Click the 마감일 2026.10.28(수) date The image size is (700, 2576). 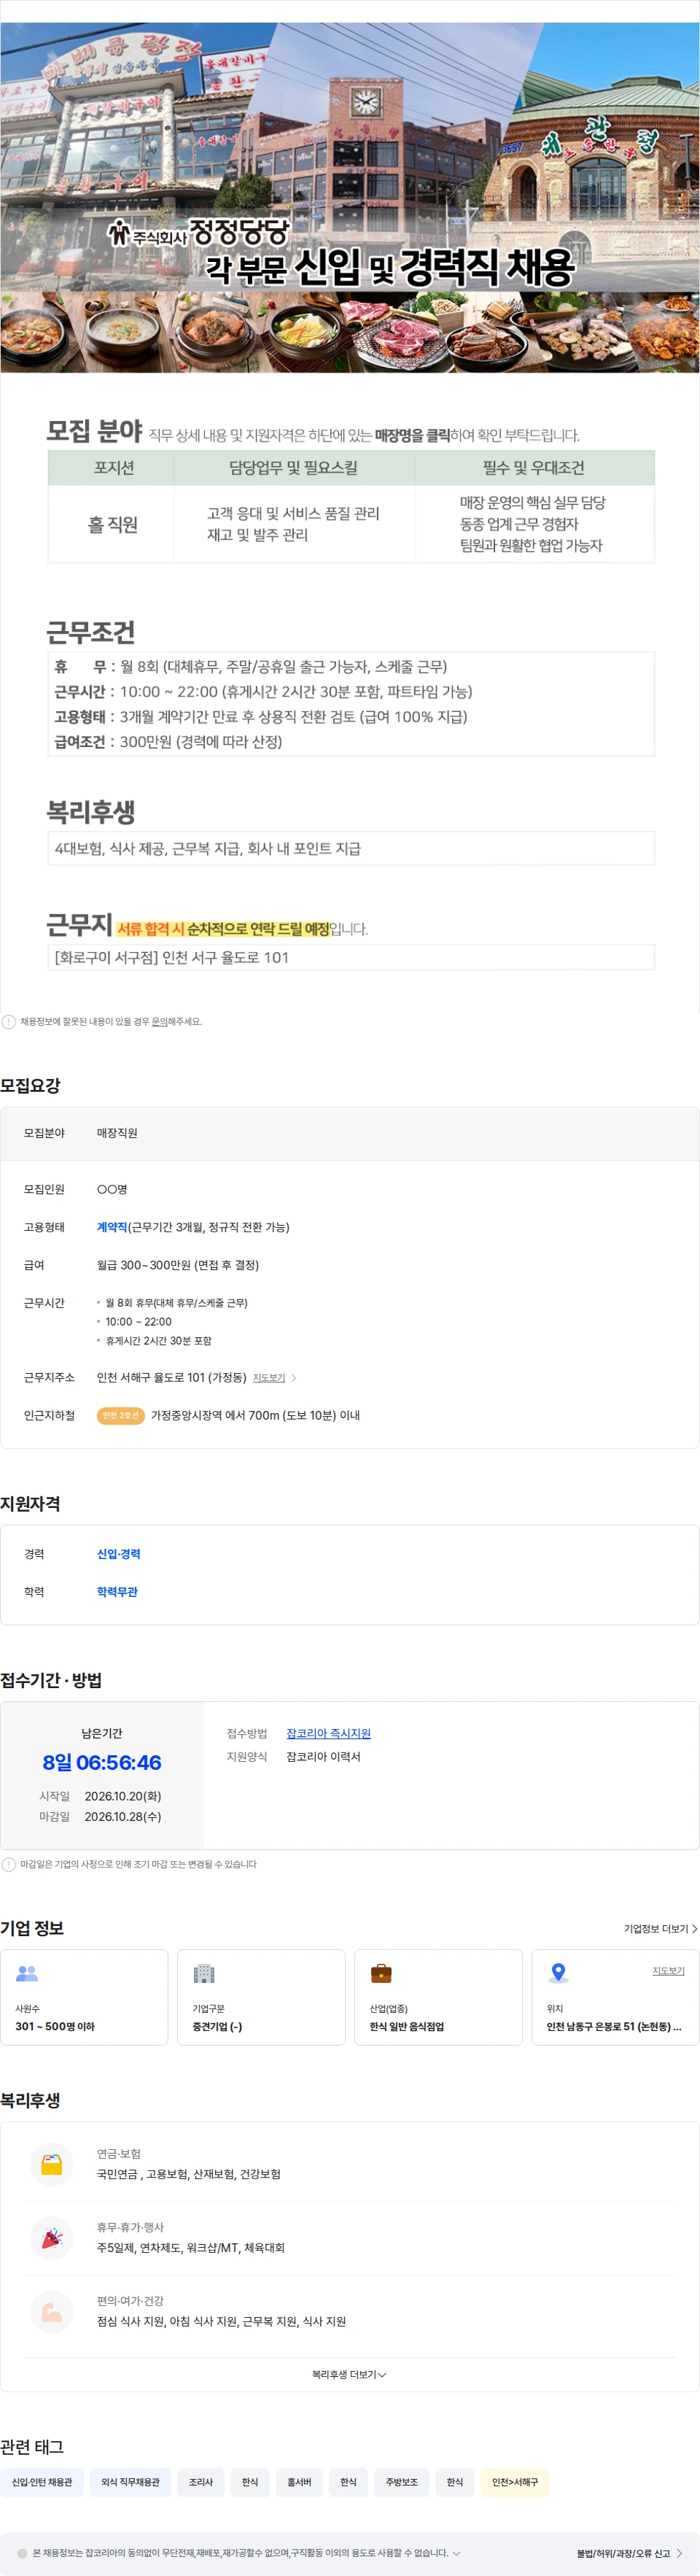pyautogui.click(x=123, y=1817)
